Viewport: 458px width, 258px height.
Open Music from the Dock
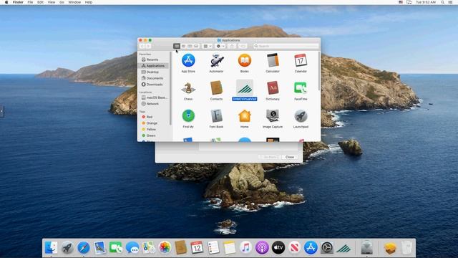(x=245, y=248)
